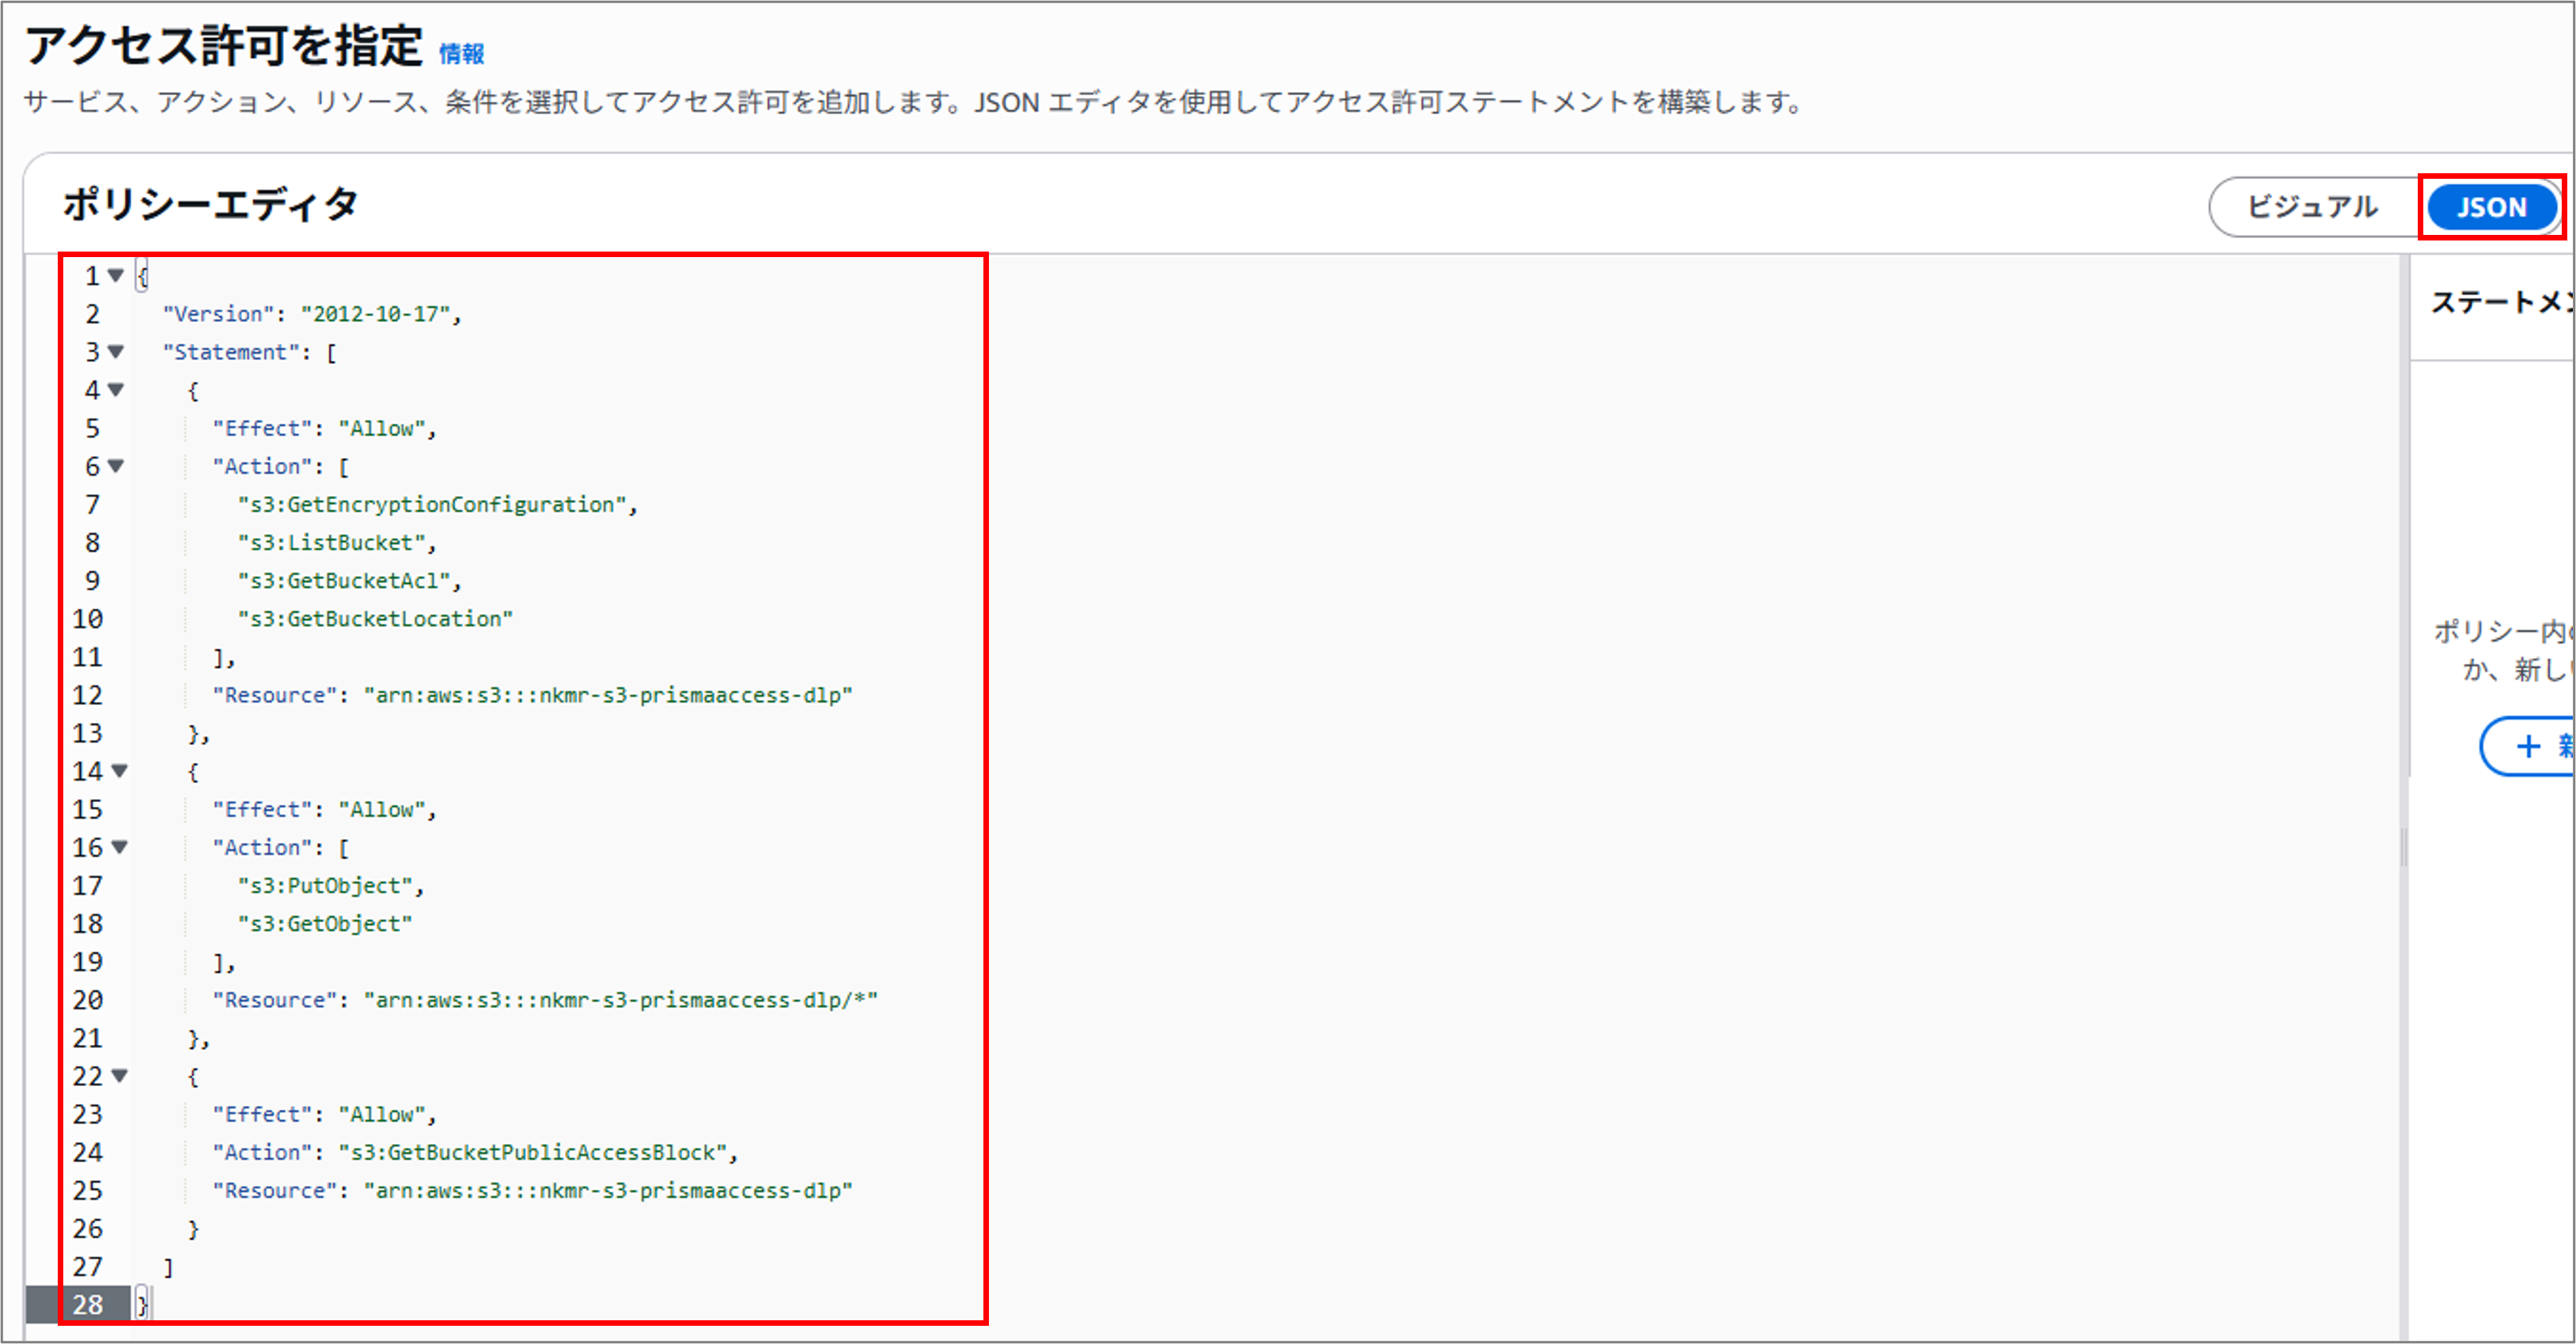Collapse the Statement array on line 3
The height and width of the screenshot is (1344, 2576).
coord(116,352)
